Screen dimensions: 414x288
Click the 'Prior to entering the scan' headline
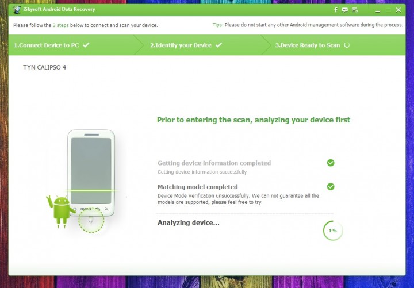click(x=254, y=120)
